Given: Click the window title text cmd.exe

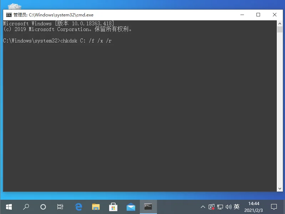Looking at the screenshot, I should point(54,15).
